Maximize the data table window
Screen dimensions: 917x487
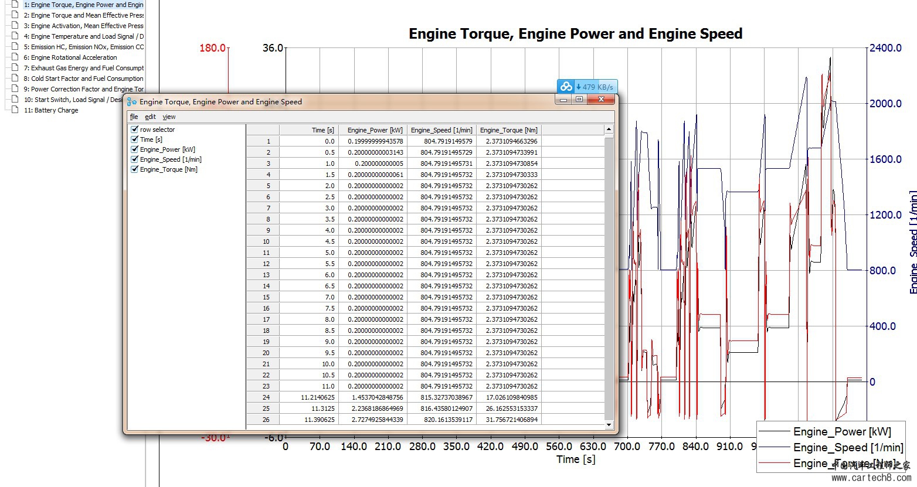579,100
